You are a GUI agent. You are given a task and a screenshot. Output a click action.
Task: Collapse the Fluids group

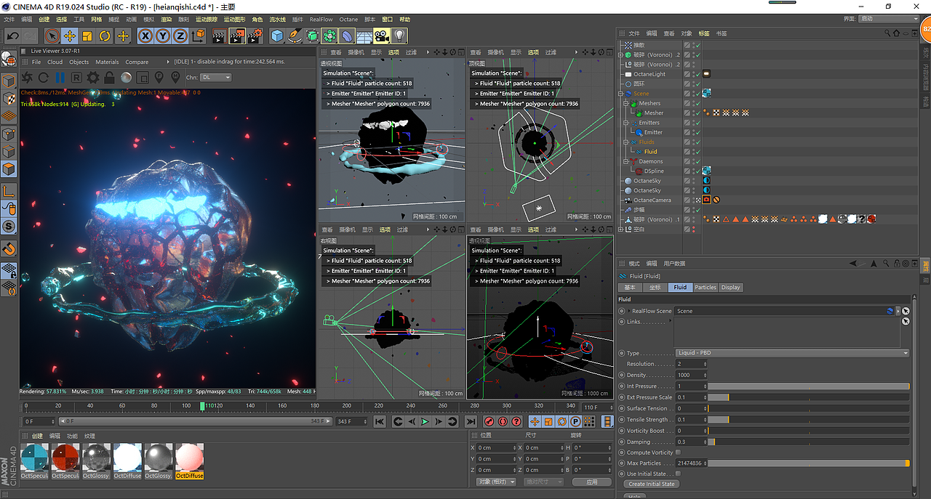coord(626,142)
